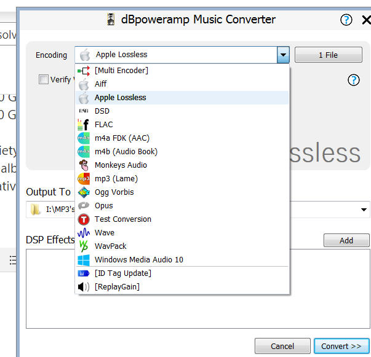Pick mp3 (Lame) encoder
This screenshot has width=371, height=357.
pyautogui.click(x=183, y=179)
